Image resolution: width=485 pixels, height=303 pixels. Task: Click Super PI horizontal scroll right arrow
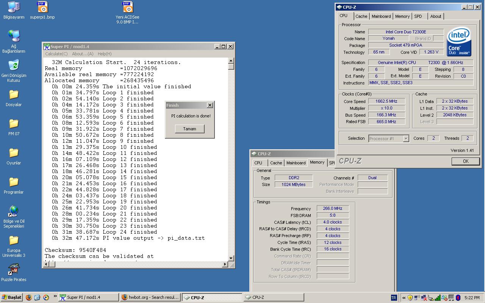point(225,264)
